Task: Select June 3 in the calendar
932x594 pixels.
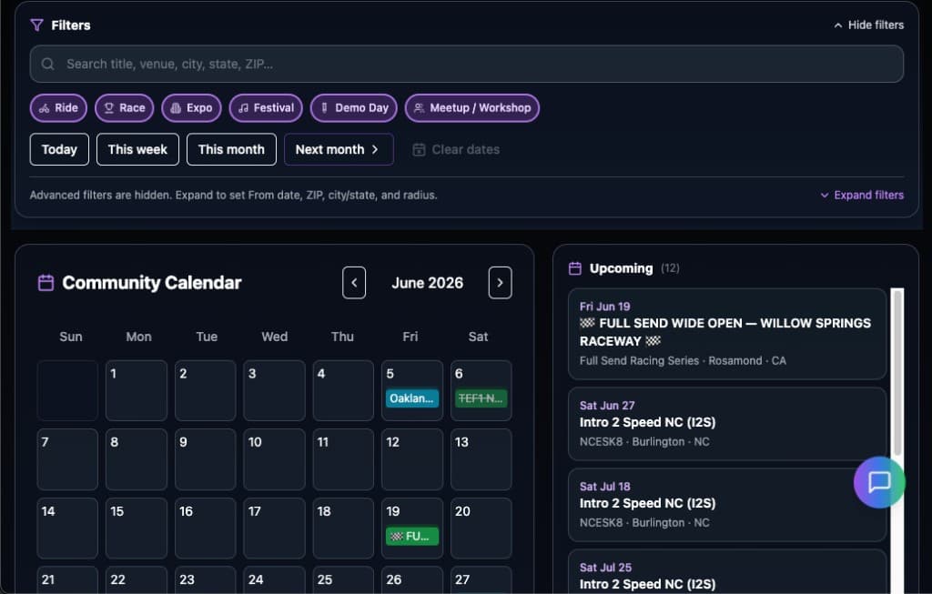Action: pyautogui.click(x=274, y=390)
